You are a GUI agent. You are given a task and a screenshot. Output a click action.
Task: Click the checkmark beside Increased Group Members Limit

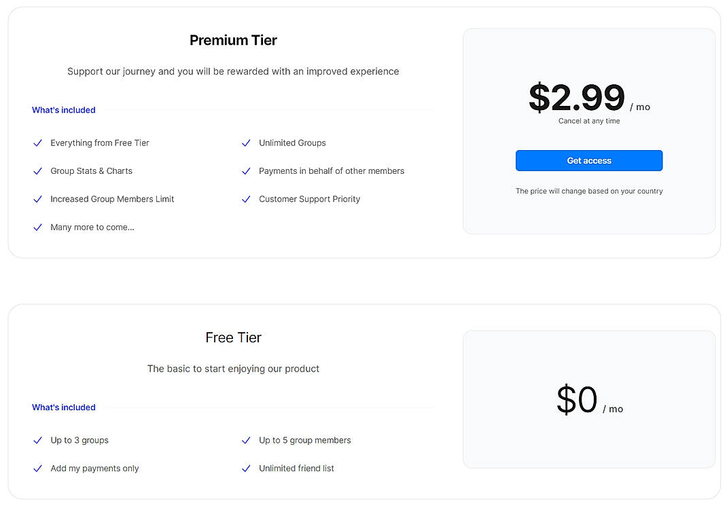tap(38, 199)
